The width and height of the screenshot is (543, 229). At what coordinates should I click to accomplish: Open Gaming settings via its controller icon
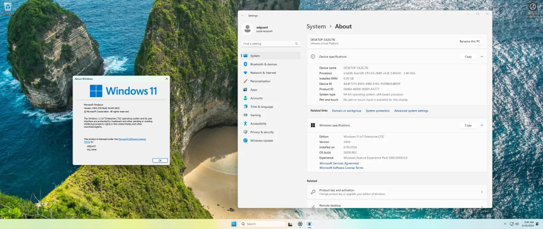point(246,115)
